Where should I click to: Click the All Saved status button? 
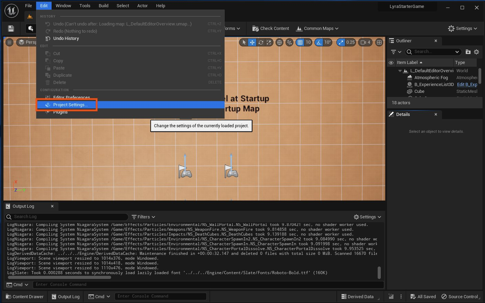click(x=423, y=297)
